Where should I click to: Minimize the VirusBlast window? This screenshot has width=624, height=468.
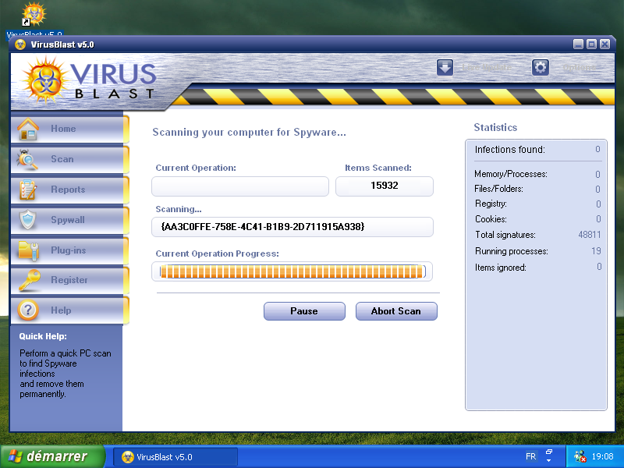578,44
